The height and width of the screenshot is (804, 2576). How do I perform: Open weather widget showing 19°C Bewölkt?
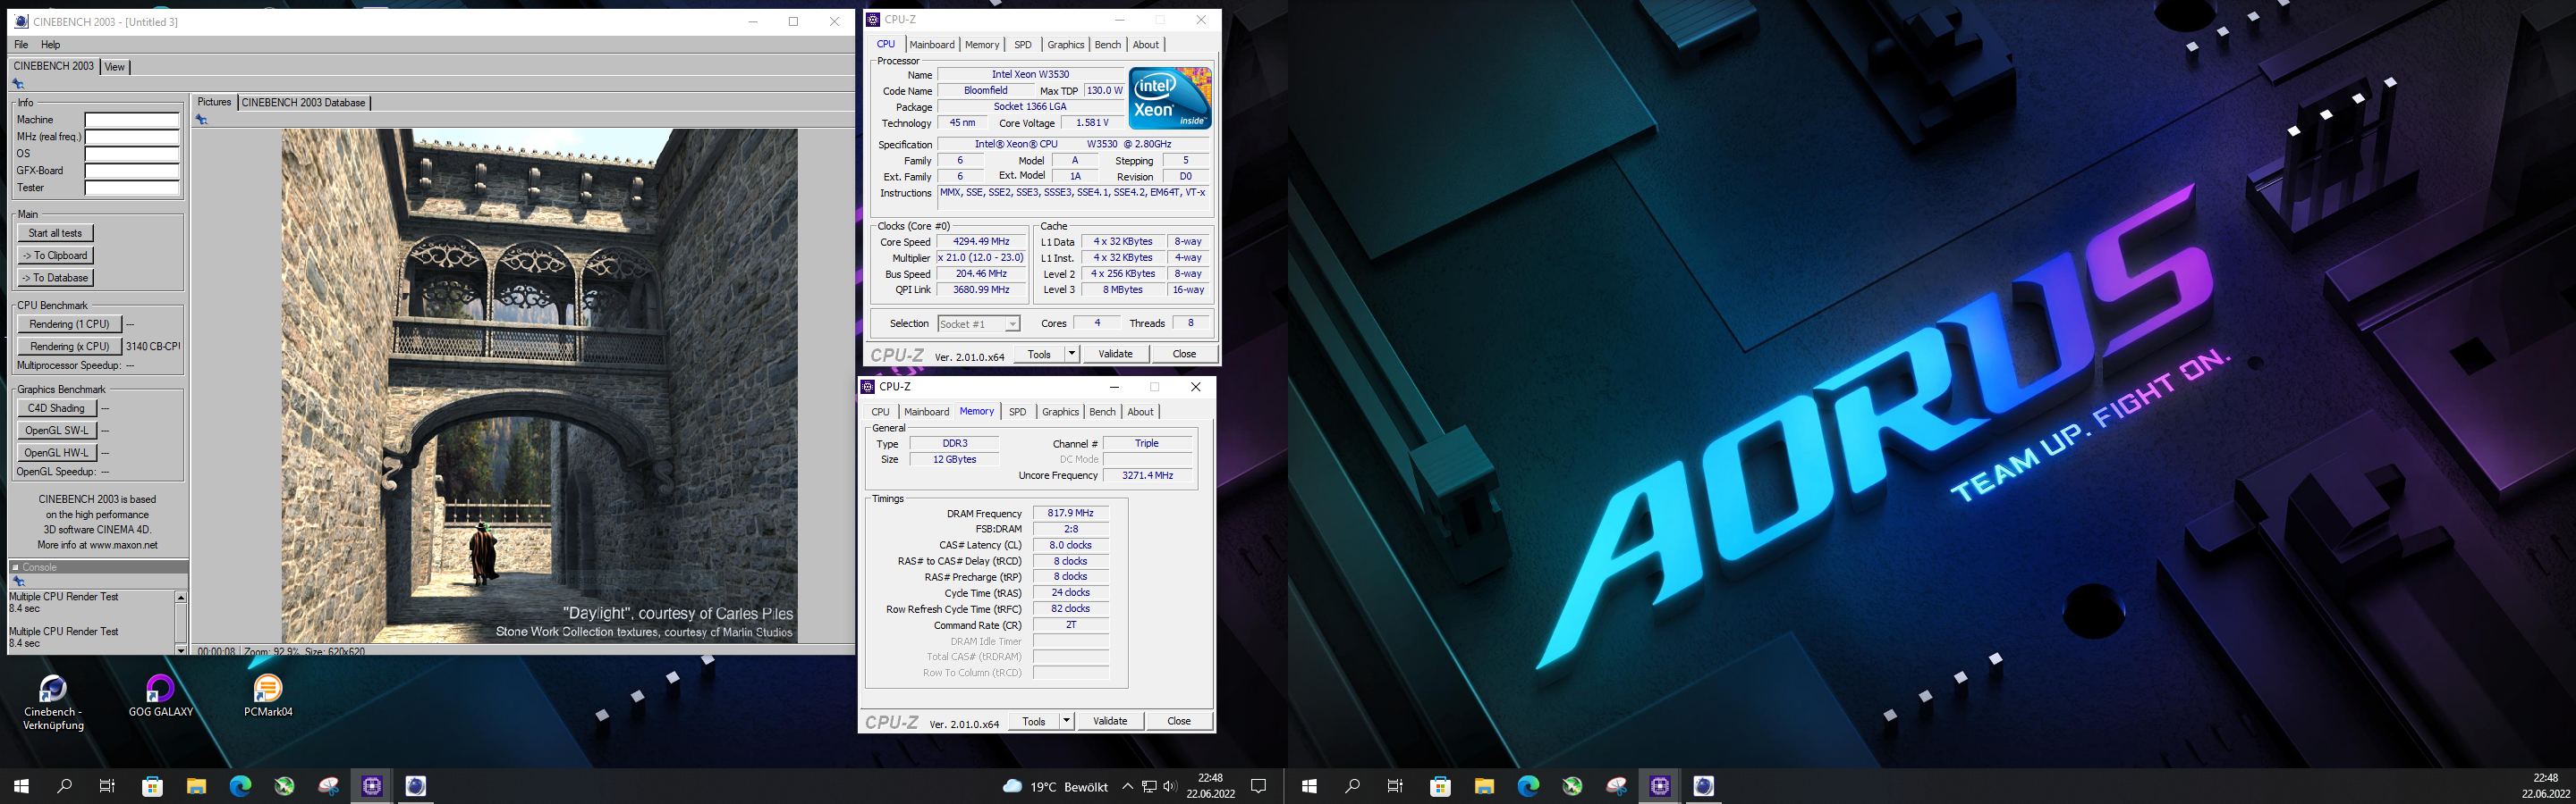click(1055, 786)
